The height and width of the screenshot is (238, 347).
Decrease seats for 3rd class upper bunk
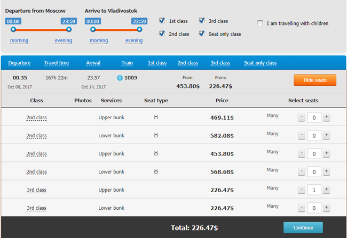(x=302, y=190)
